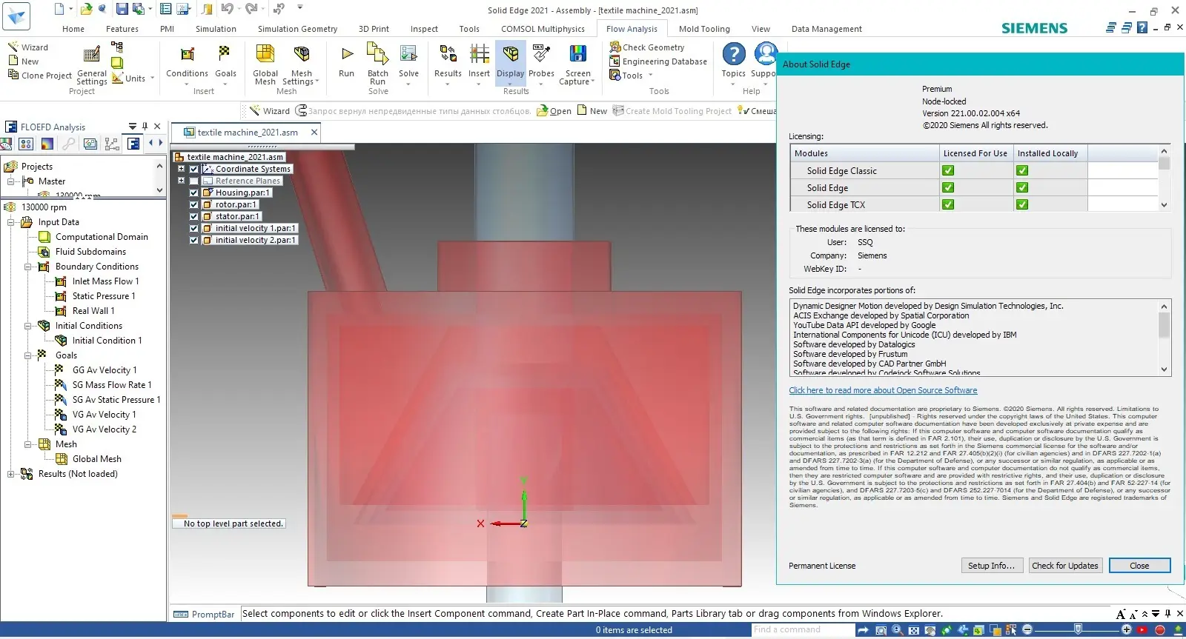The height and width of the screenshot is (639, 1186).
Task: Toggle initial velocity 2.par:1 checkbox
Action: 193,240
